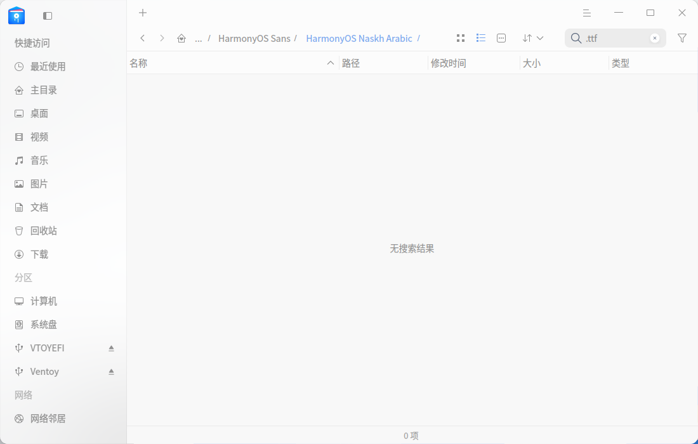Open a new tab with plus icon
Screen dimensions: 698x444
tap(142, 13)
